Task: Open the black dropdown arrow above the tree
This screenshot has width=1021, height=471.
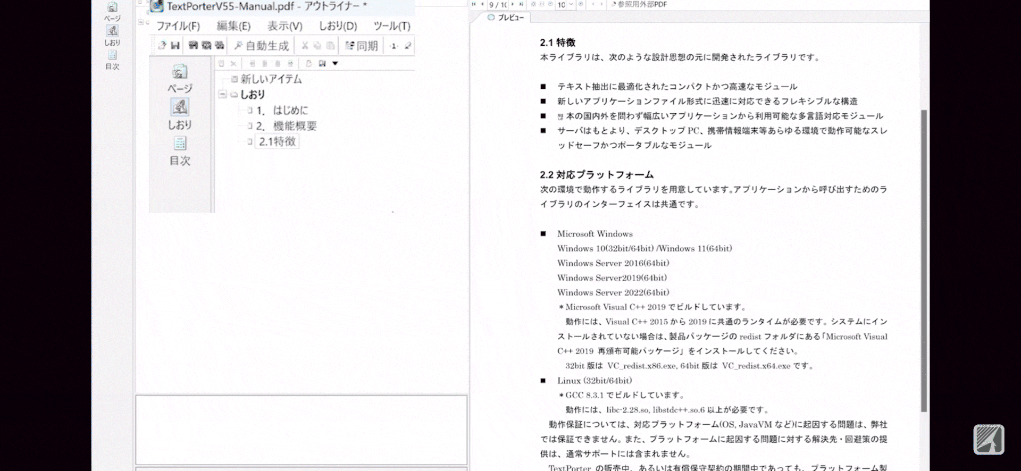Action: tap(335, 63)
